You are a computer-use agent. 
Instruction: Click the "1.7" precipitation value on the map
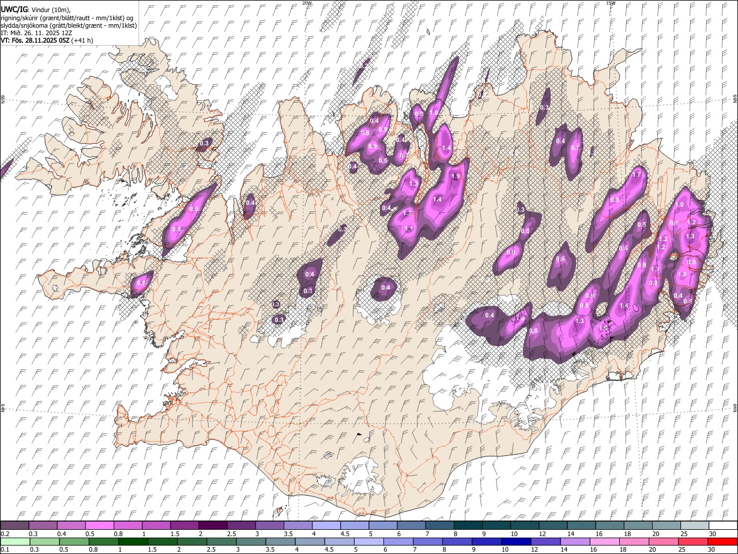point(637,175)
